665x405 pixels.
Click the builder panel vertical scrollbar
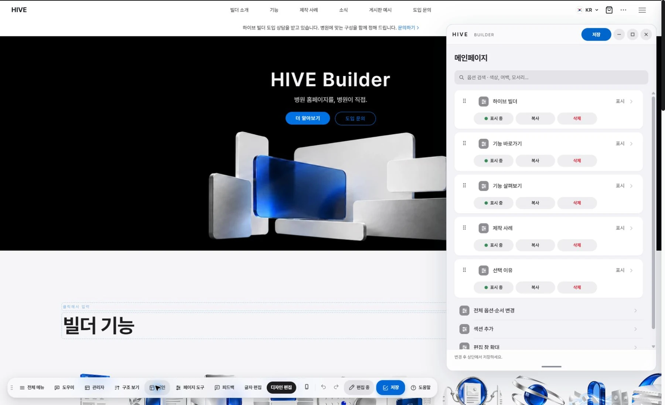[653, 212]
